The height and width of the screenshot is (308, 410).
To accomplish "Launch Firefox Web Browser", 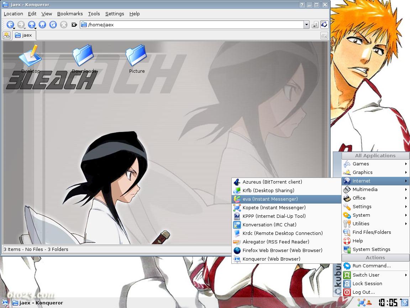I will (x=286, y=250).
